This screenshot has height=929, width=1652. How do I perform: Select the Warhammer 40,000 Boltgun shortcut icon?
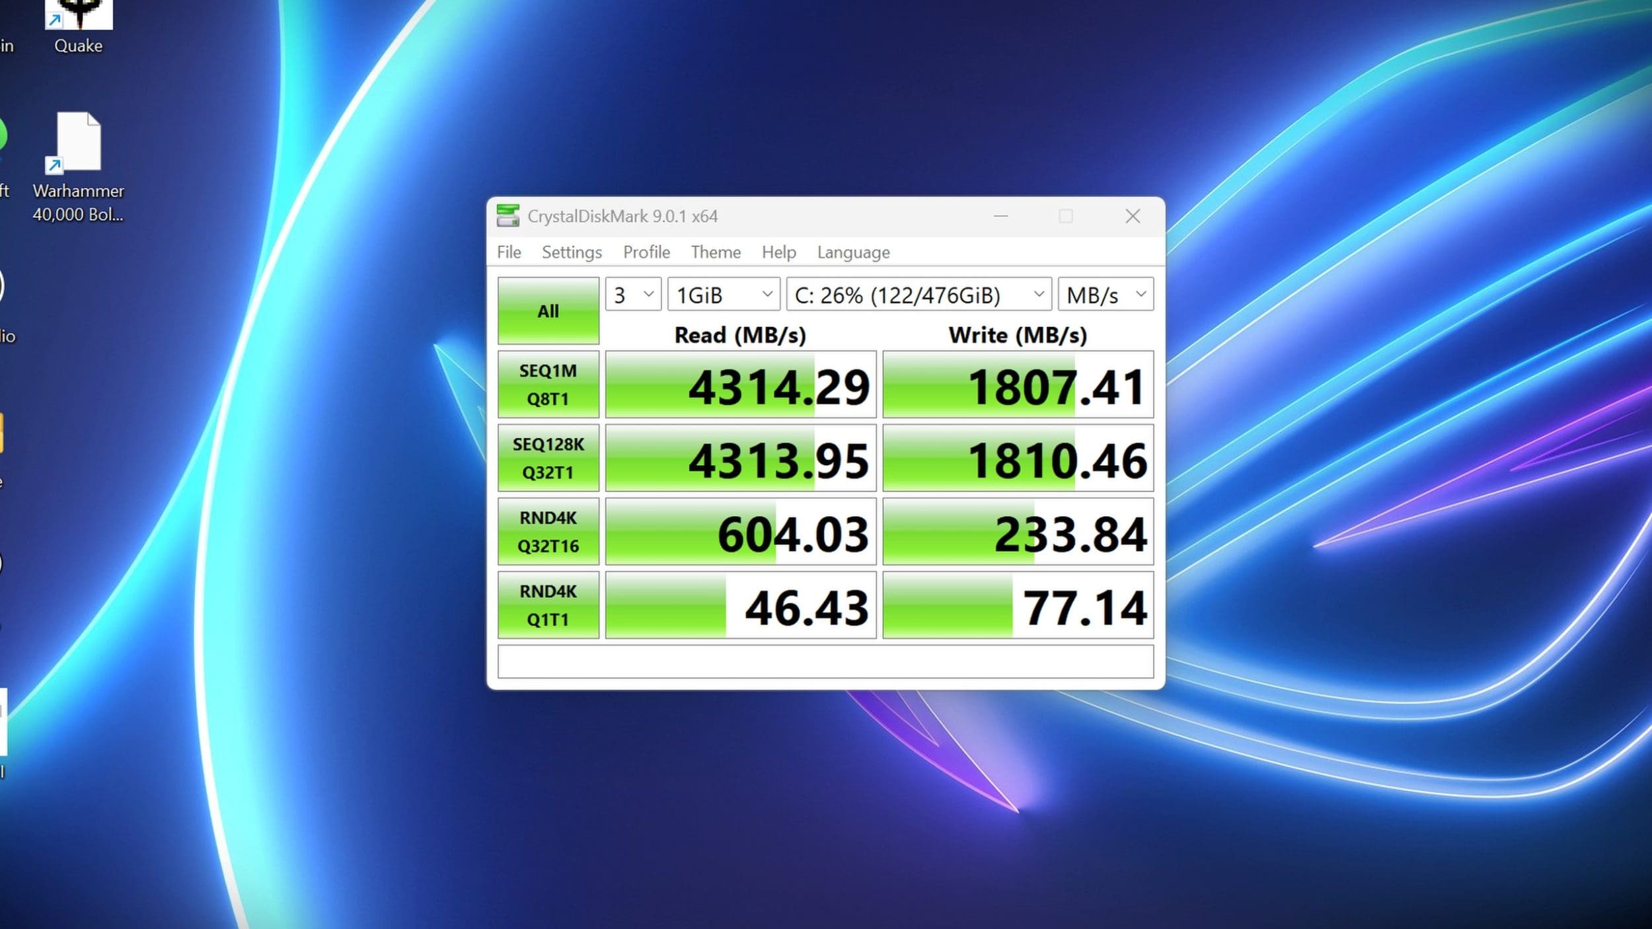tap(78, 142)
